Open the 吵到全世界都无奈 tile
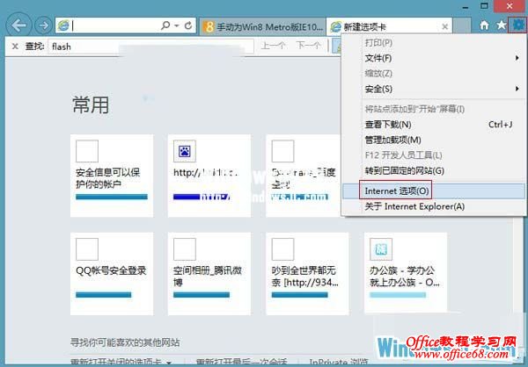 tap(307, 274)
